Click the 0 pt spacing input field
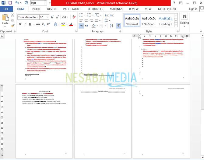The width and height of the screenshot is (204, 160). click(37, 3)
